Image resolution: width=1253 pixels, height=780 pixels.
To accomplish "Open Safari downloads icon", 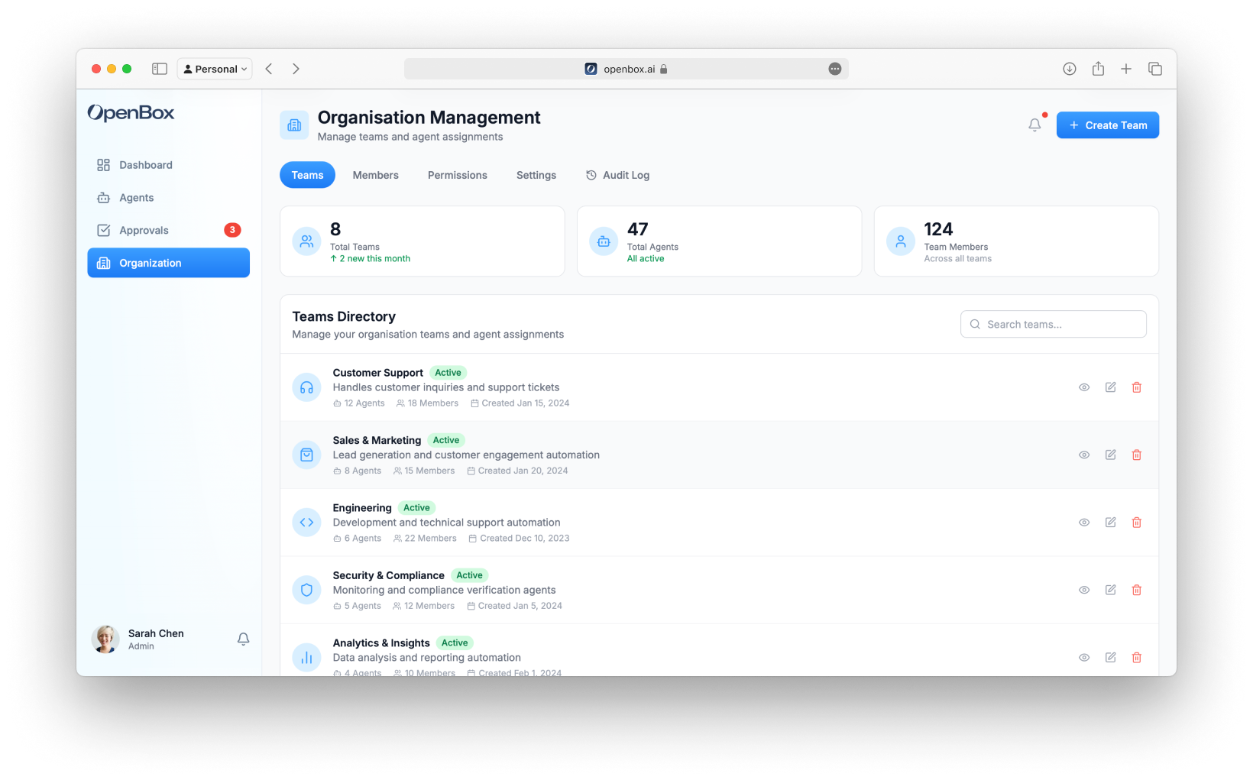I will pos(1070,69).
